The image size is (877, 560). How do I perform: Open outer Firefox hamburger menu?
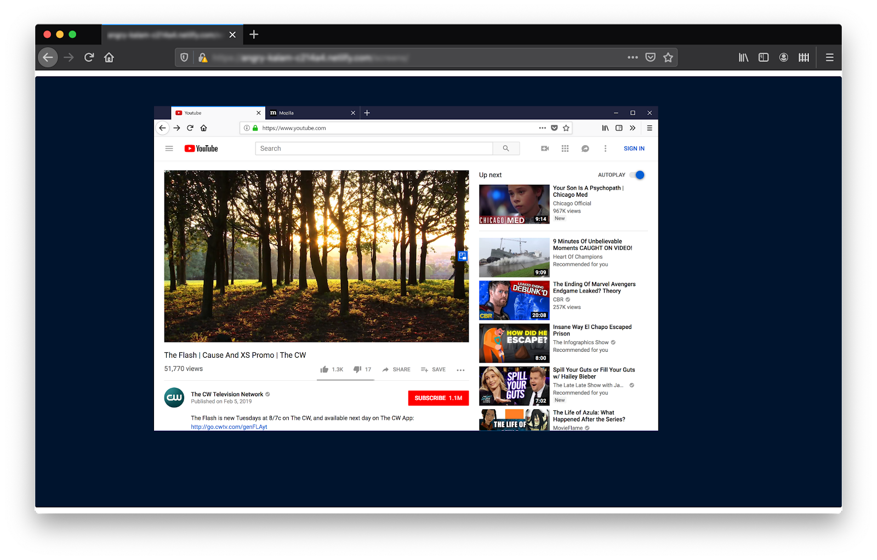[x=829, y=57]
